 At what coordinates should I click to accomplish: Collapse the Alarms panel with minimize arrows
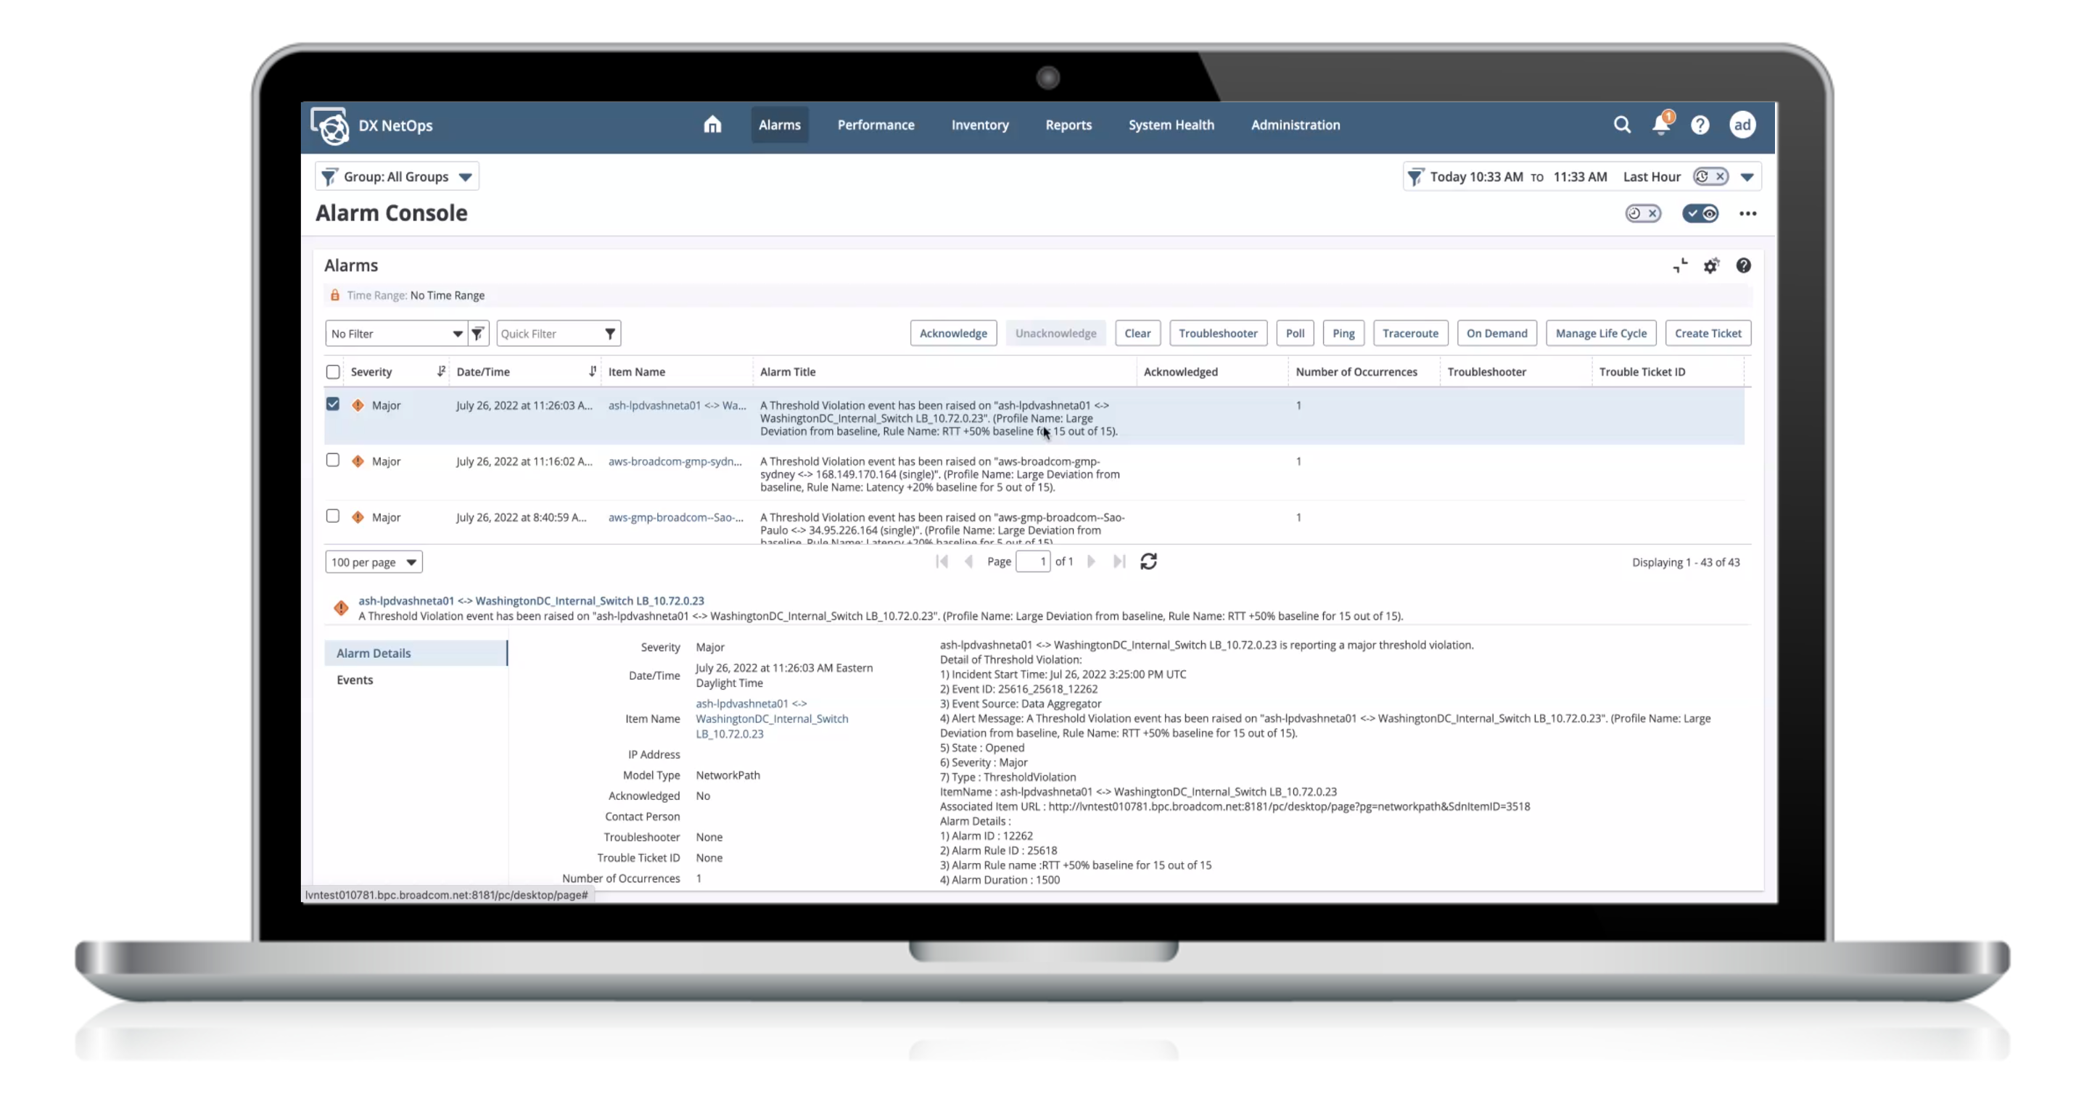click(1680, 265)
